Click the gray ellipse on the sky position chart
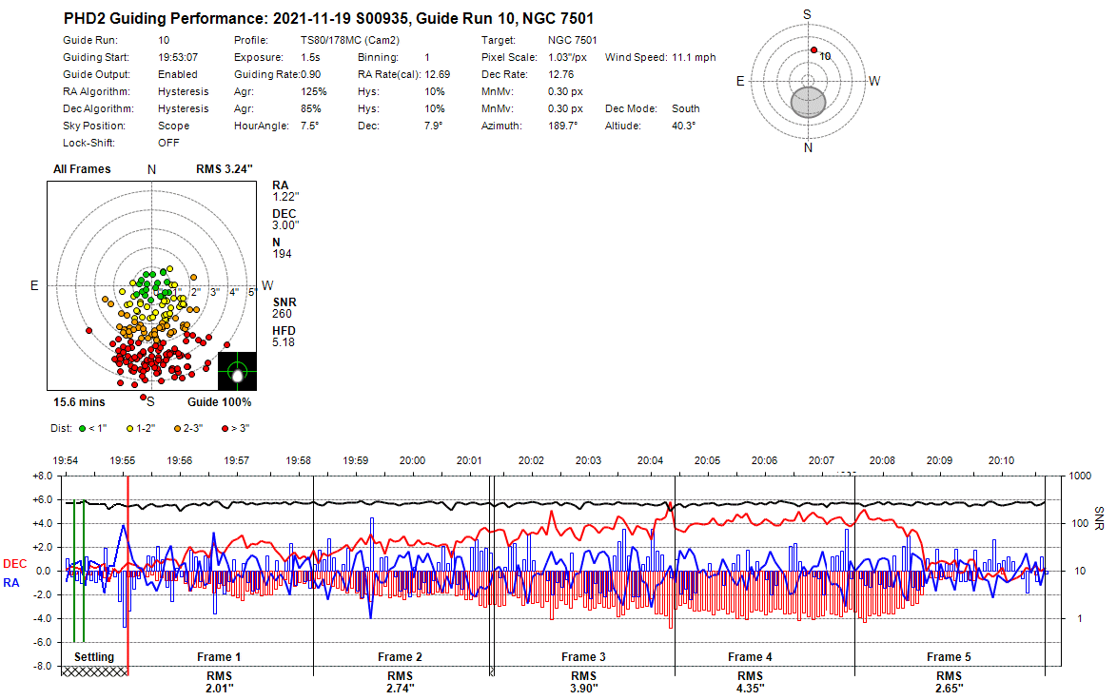 [809, 103]
